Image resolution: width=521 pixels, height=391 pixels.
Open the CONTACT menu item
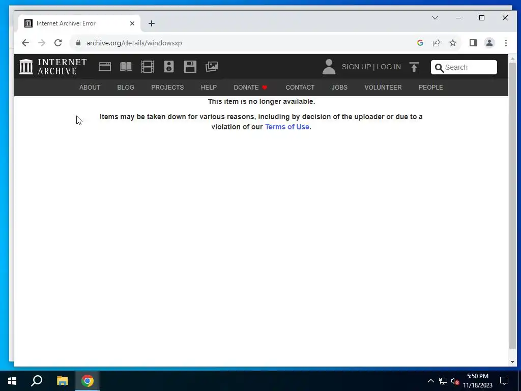point(300,88)
